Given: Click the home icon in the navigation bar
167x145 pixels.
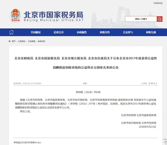Looking at the screenshot, I should coord(11,32).
